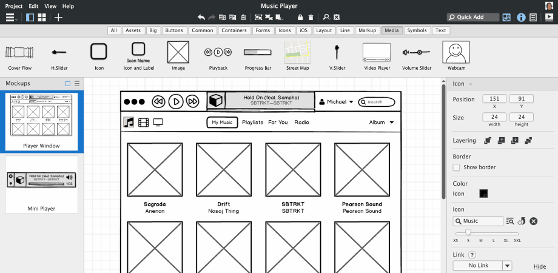This screenshot has height=273, width=558.
Task: Switch Mockups panel to list view
Action: click(77, 84)
